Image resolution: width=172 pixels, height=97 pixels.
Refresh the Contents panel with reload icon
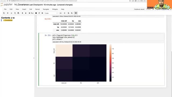(12, 18)
